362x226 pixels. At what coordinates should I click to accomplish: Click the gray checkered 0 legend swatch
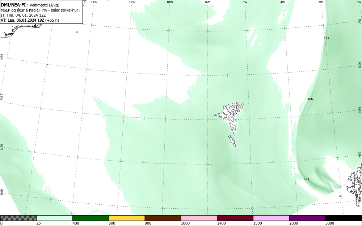[x=18, y=218]
